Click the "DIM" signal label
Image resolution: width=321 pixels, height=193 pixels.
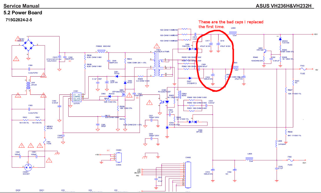[x=139, y=171]
